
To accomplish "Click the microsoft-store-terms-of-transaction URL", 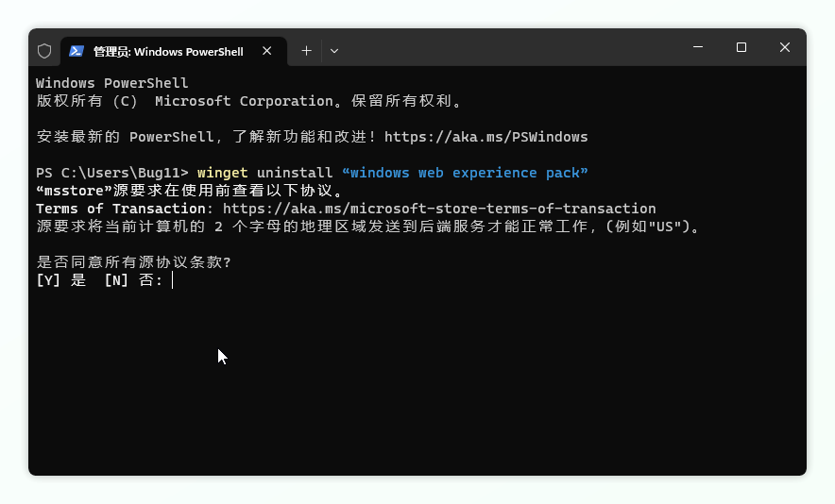I will [x=439, y=209].
